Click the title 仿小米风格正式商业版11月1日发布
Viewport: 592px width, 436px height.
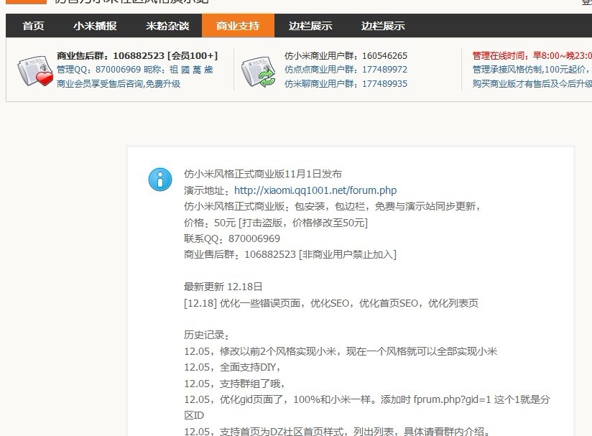click(x=263, y=174)
